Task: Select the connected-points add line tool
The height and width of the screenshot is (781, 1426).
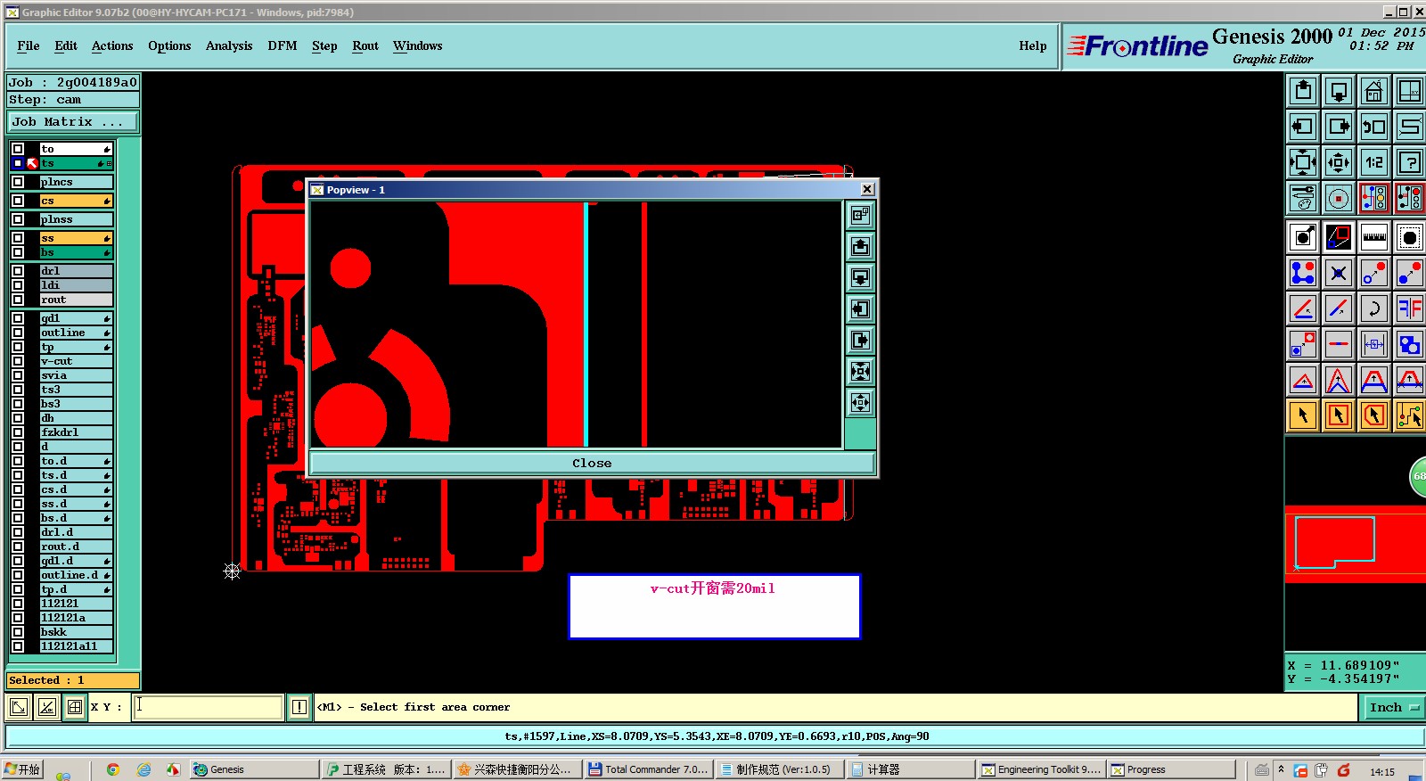Action: [x=1303, y=273]
